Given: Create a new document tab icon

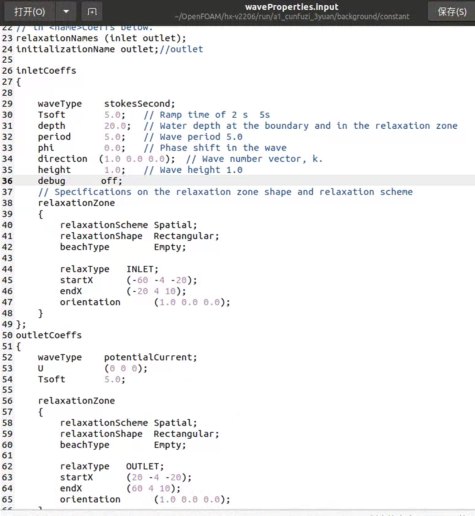Looking at the screenshot, I should 92,12.
